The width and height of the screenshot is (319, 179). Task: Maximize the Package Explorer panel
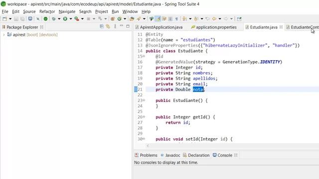[x=128, y=26]
